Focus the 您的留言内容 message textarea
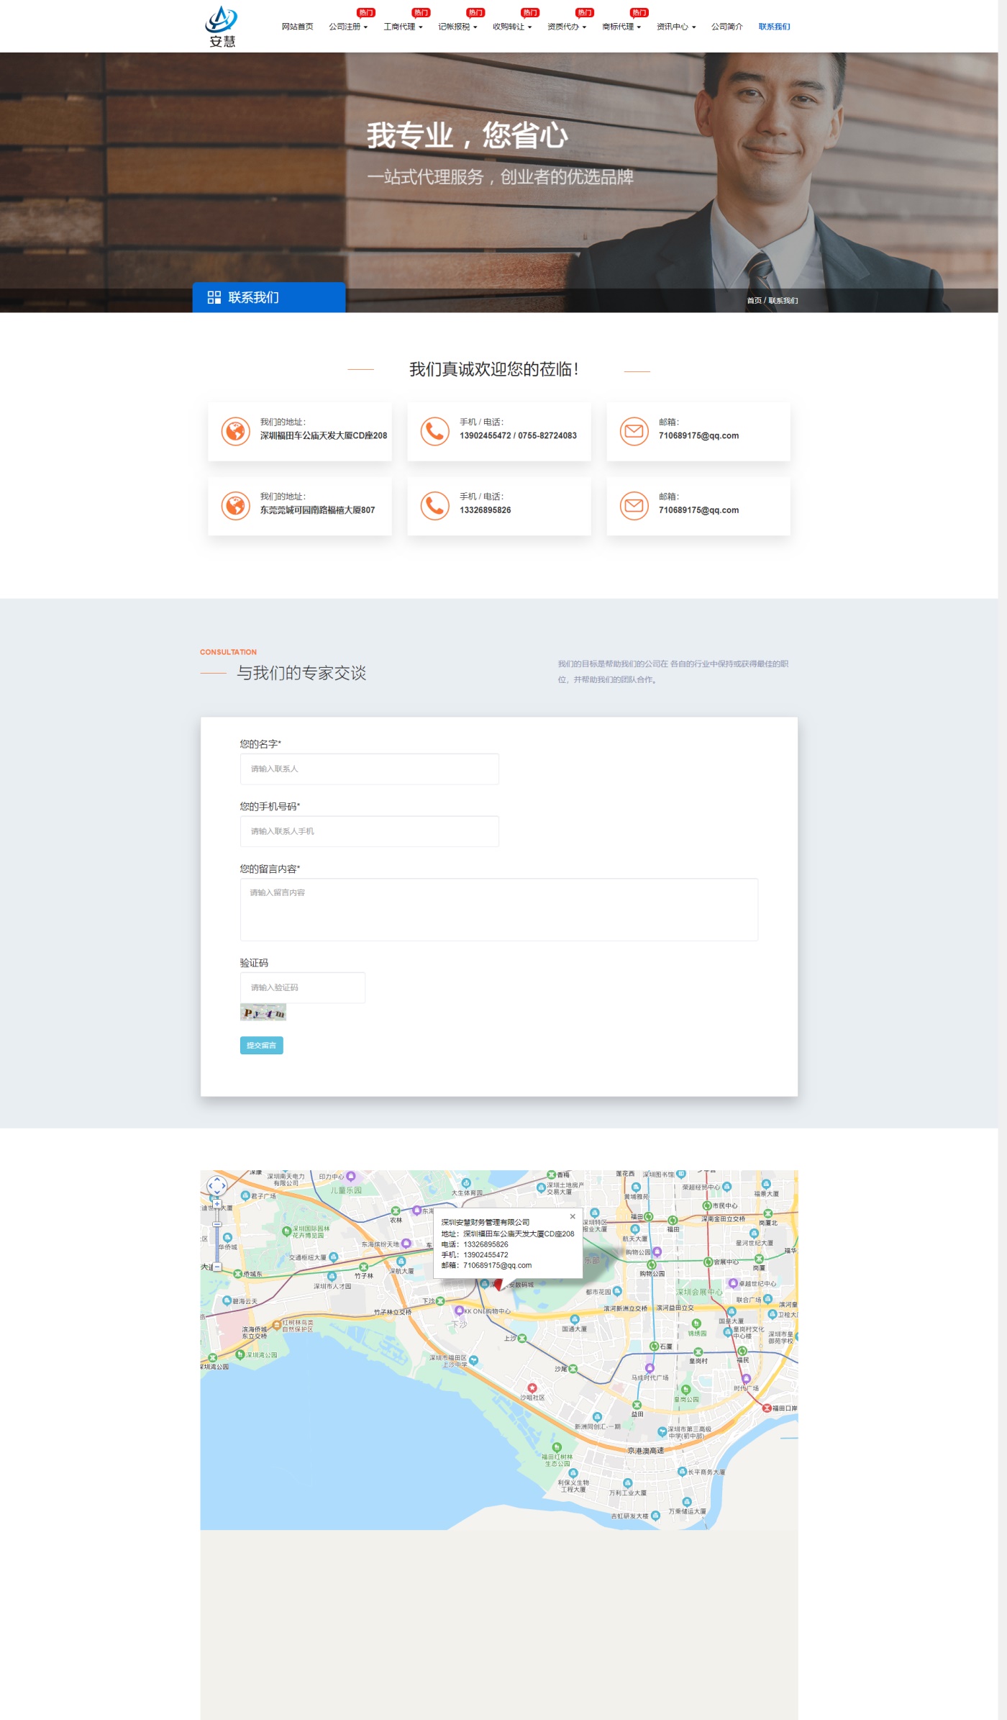The width and height of the screenshot is (1007, 1720). tap(498, 909)
